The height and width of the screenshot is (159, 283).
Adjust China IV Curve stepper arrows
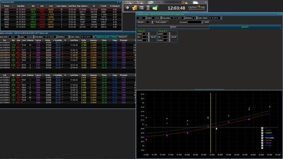click(x=149, y=40)
